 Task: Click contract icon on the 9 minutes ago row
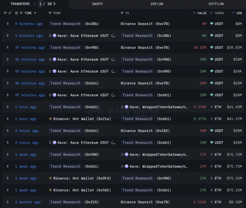click(50, 36)
